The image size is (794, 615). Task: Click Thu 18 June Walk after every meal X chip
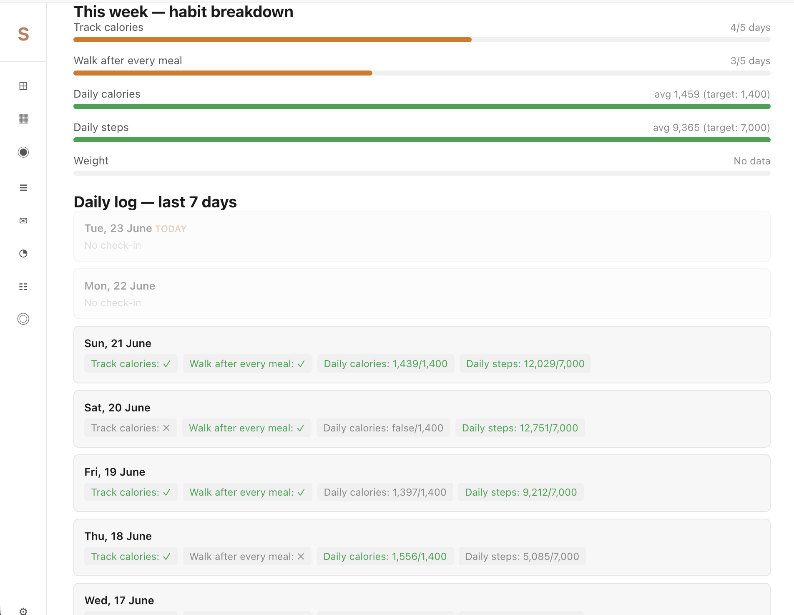coord(247,557)
